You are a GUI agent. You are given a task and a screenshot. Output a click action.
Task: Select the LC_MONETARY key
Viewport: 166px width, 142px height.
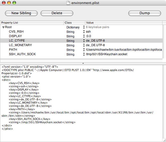coord(20,45)
